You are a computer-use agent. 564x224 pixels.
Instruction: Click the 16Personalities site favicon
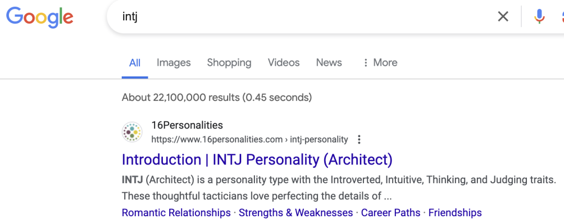(132, 132)
